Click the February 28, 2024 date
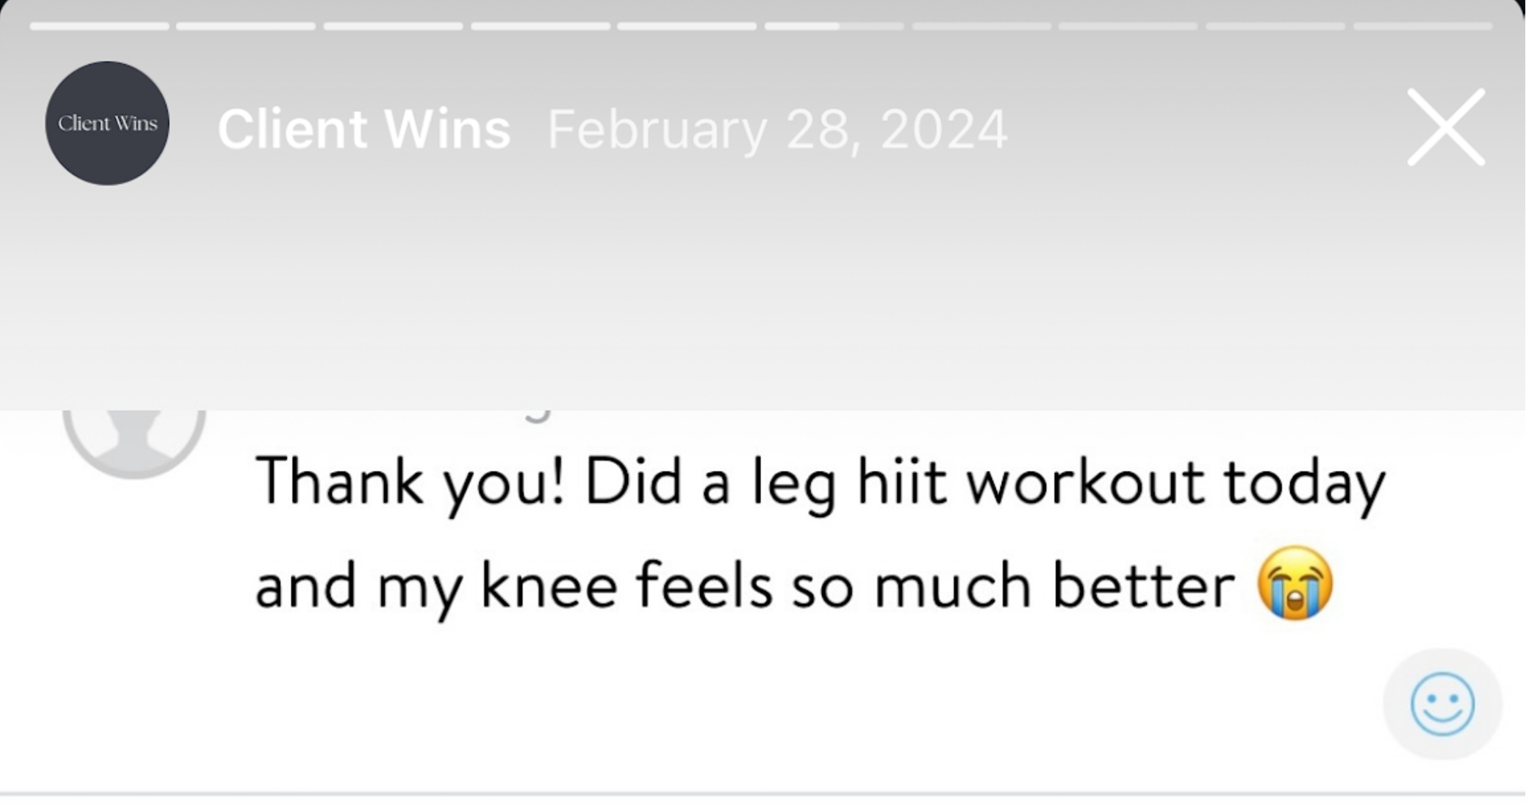The width and height of the screenshot is (1531, 805). tap(777, 129)
